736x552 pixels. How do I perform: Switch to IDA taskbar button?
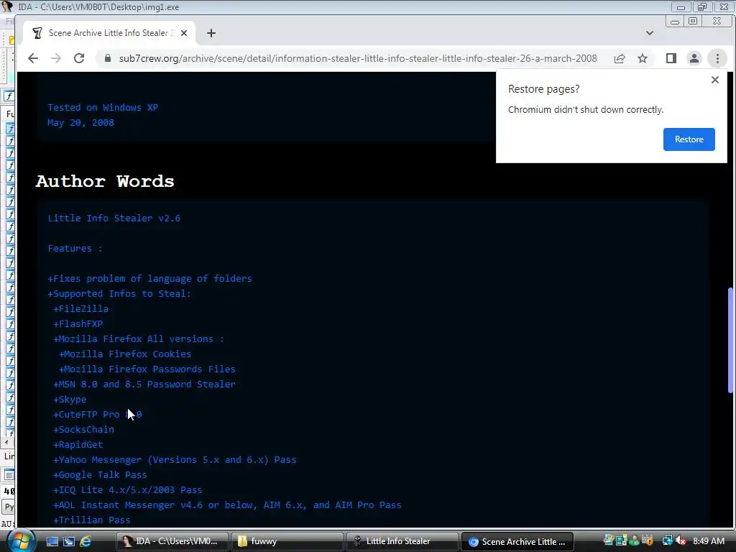pos(172,541)
